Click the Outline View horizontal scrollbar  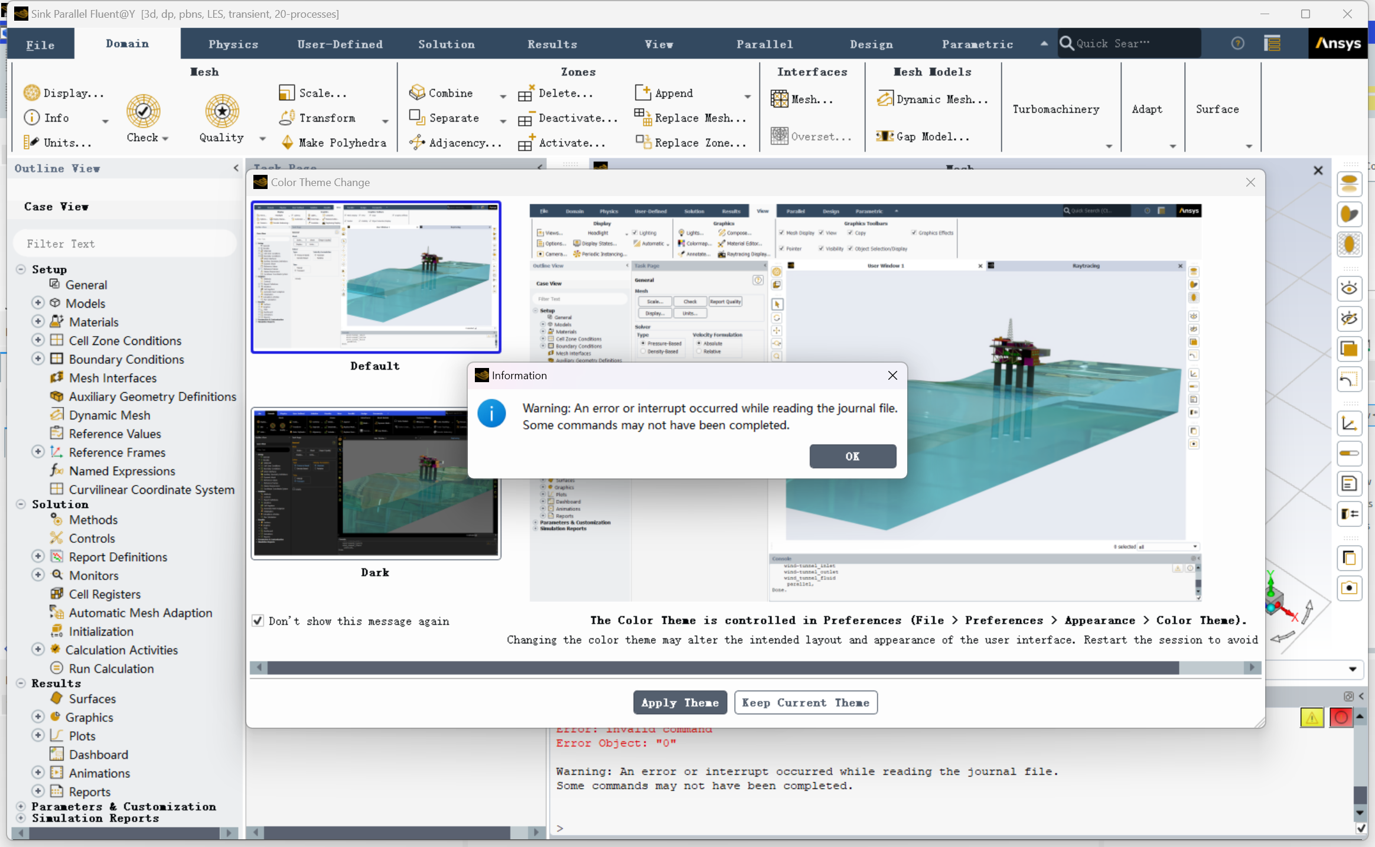point(125,832)
